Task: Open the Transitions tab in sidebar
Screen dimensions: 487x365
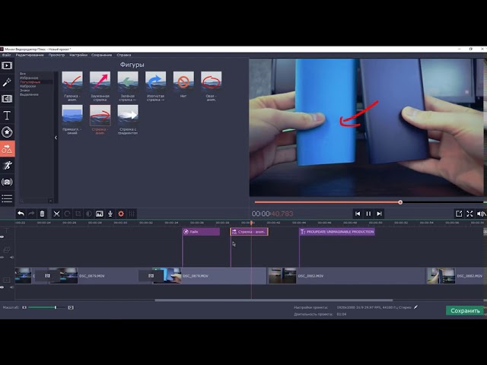Action: 7,99
